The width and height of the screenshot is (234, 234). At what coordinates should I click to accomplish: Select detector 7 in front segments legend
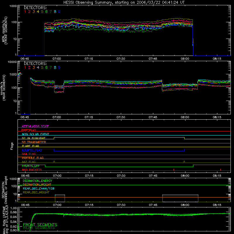tap(51, 11)
